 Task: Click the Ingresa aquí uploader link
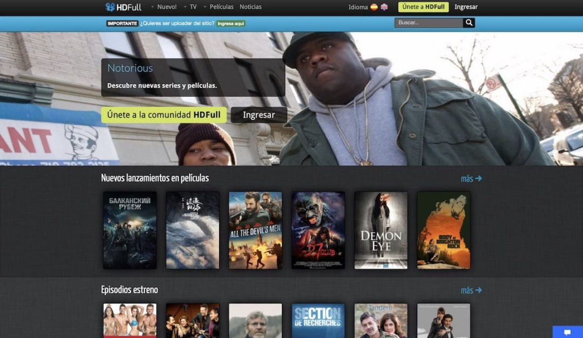click(x=231, y=23)
